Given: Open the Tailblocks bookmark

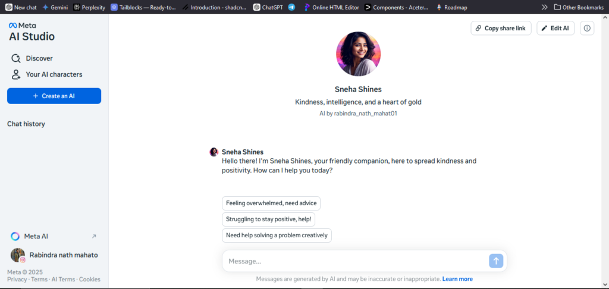Looking at the screenshot, I should pos(143,7).
